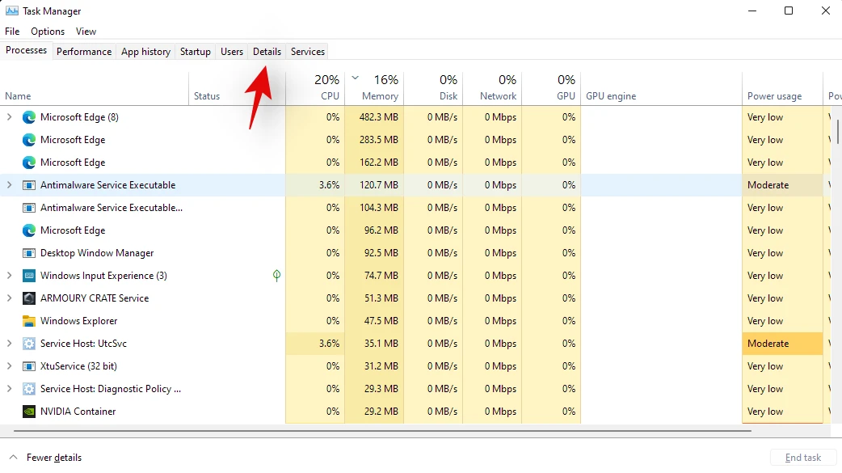Expand the XtuService (32 bit) entry
The height and width of the screenshot is (473, 842).
click(x=10, y=366)
